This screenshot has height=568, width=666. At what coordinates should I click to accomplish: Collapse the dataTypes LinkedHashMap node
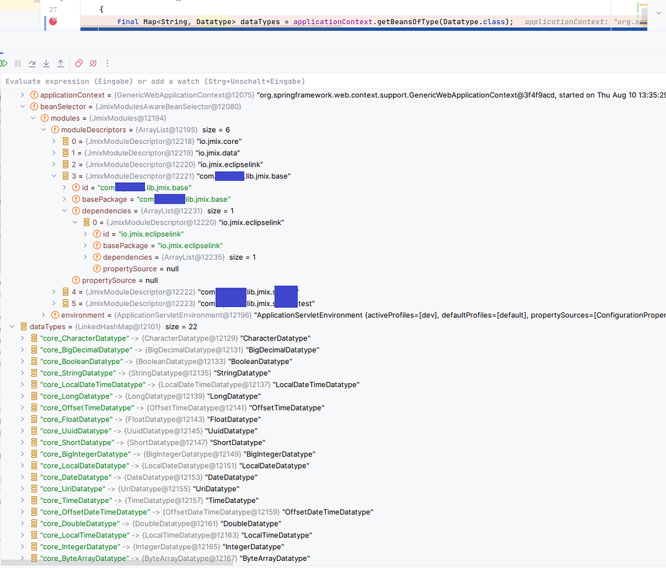click(x=12, y=327)
